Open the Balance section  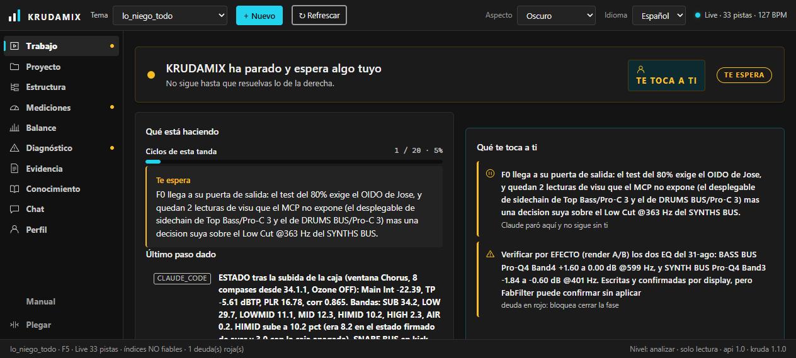pos(61,128)
